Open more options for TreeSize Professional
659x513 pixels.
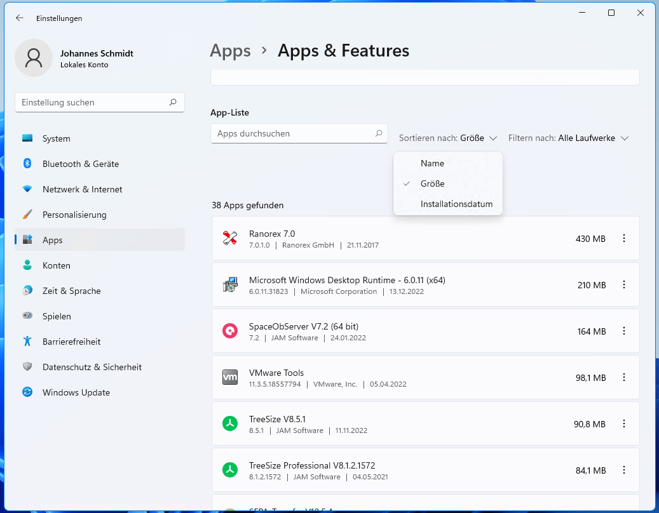click(x=624, y=470)
